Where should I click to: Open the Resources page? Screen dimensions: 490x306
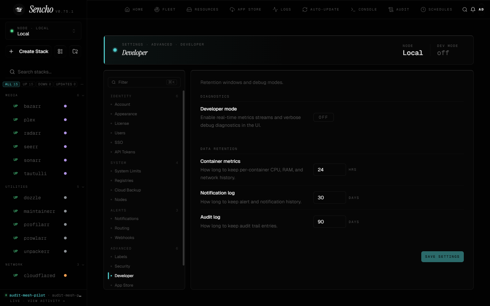click(202, 10)
